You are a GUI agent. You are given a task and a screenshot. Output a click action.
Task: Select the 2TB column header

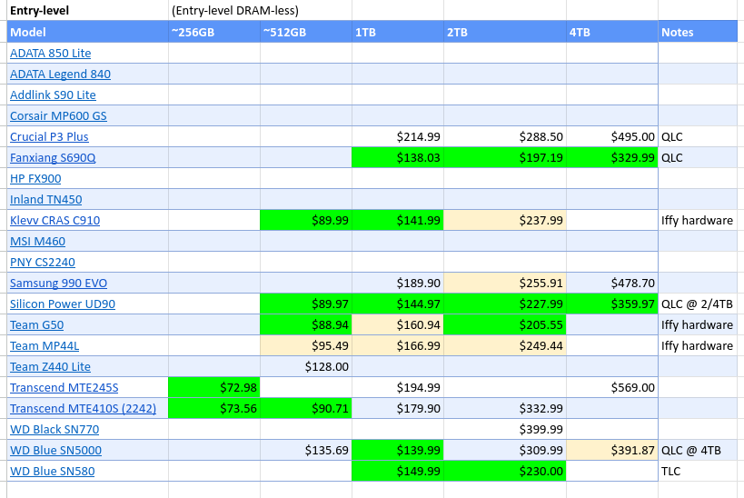click(505, 32)
